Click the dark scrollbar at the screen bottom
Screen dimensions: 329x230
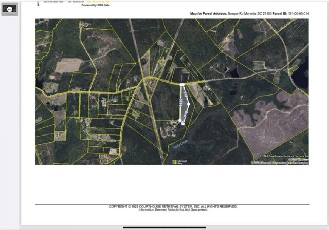pos(164,228)
